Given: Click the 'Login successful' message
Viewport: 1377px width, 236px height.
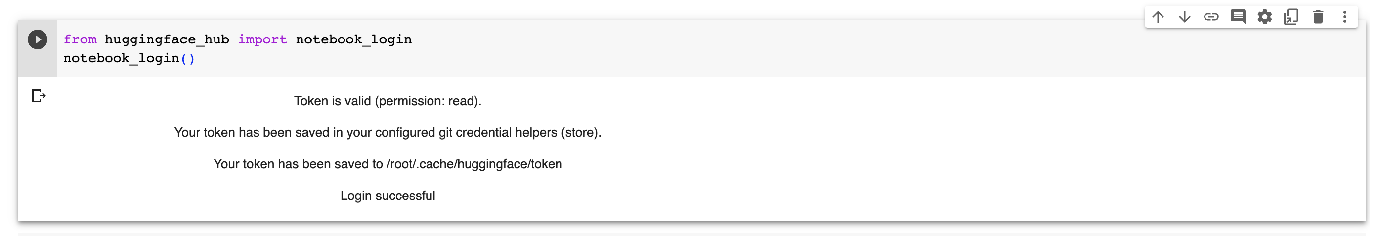Looking at the screenshot, I should 387,196.
